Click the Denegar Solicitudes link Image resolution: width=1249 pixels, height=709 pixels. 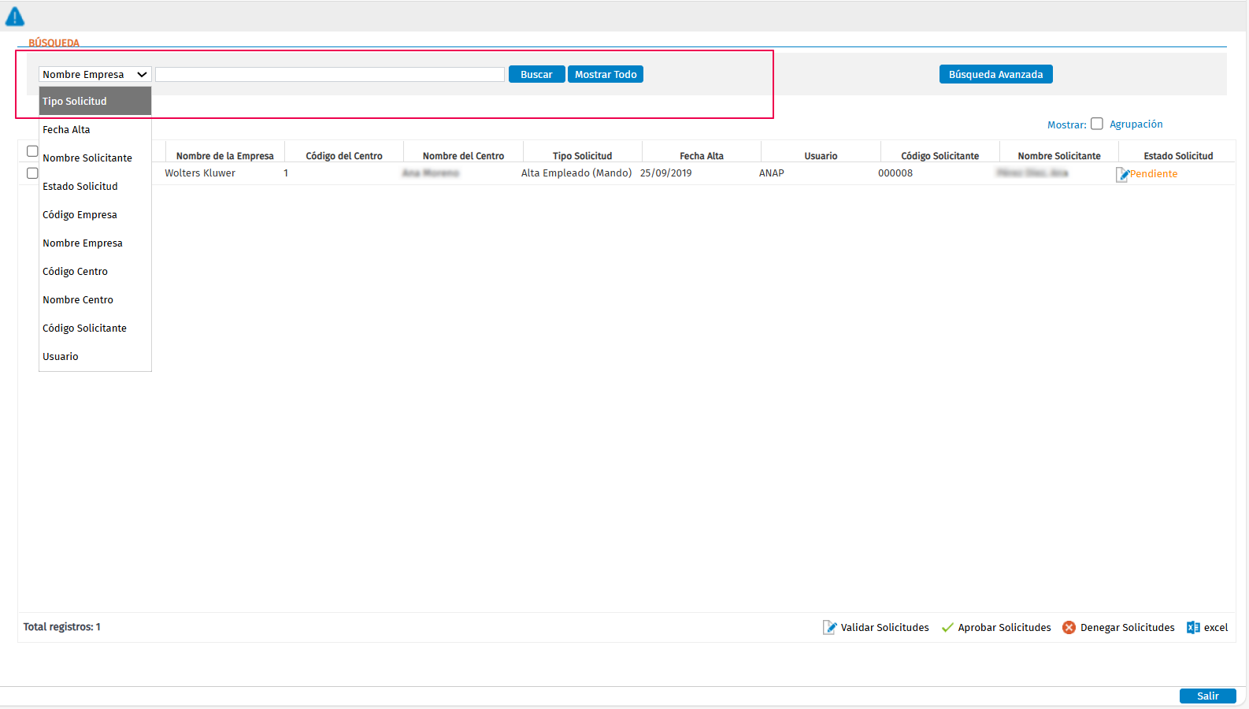1127,628
